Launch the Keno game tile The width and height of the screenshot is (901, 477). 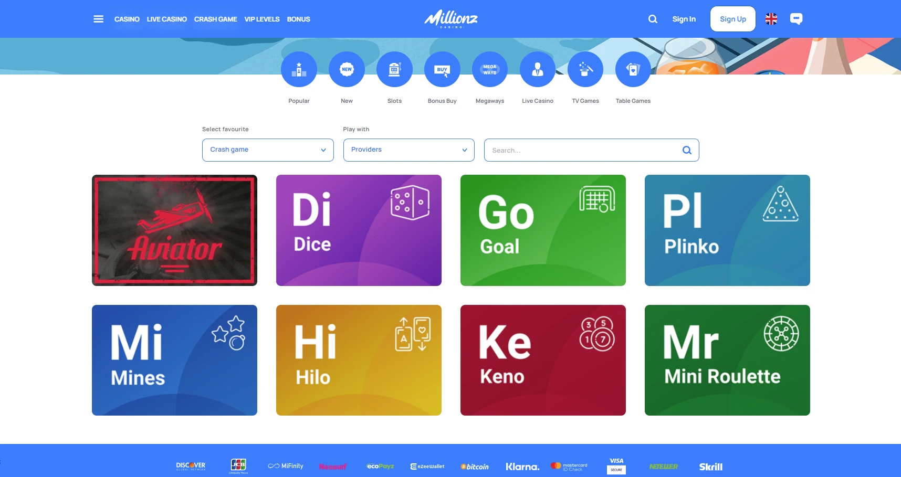[543, 360]
